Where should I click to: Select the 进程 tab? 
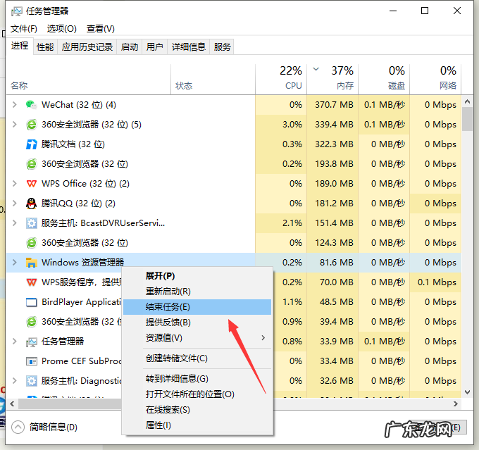[x=20, y=46]
